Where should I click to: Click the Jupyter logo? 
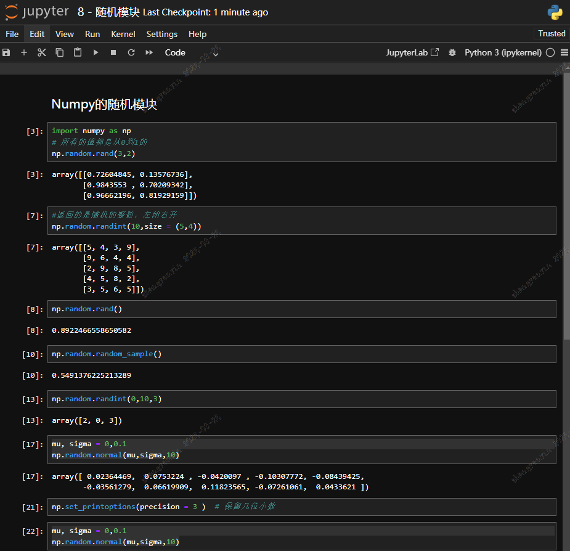(36, 12)
